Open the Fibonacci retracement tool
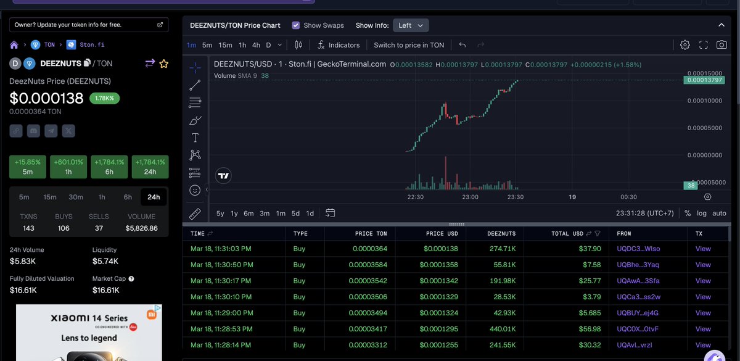The height and width of the screenshot is (361, 740). click(x=195, y=102)
